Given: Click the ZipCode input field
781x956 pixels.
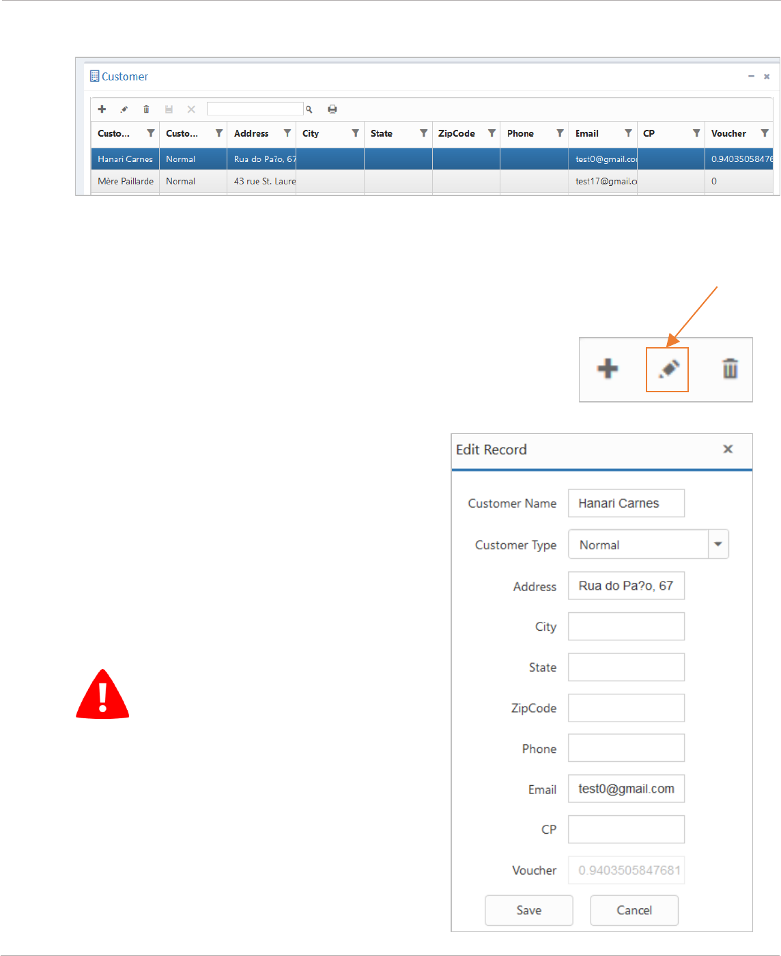Looking at the screenshot, I should [x=626, y=708].
